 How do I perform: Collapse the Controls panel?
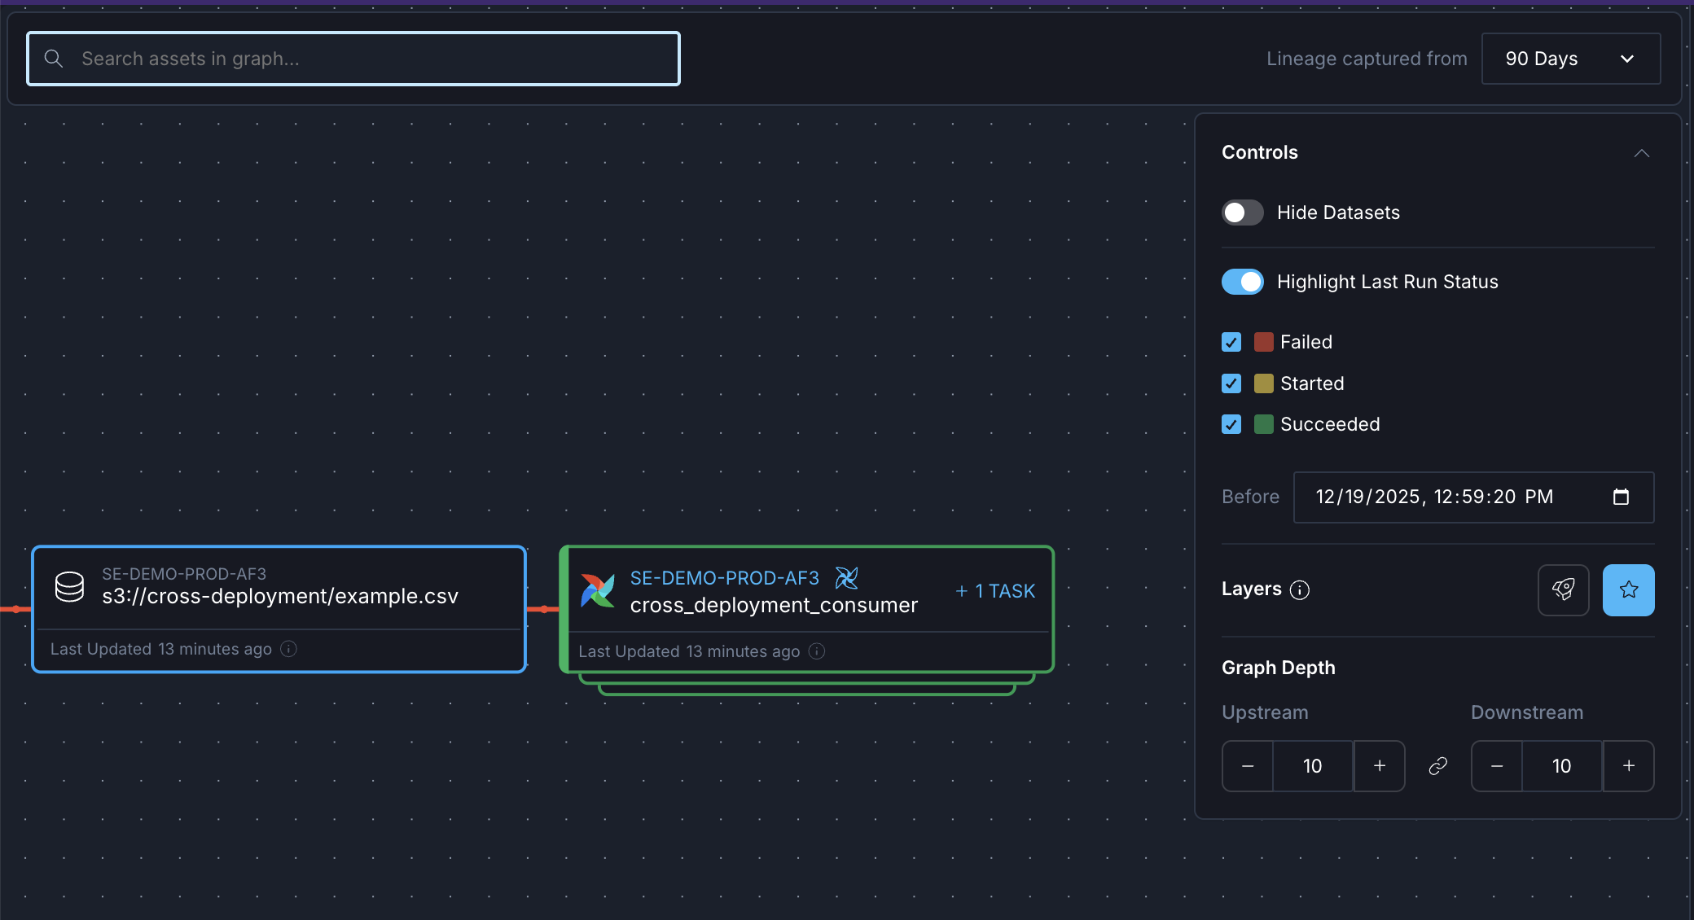pos(1642,153)
